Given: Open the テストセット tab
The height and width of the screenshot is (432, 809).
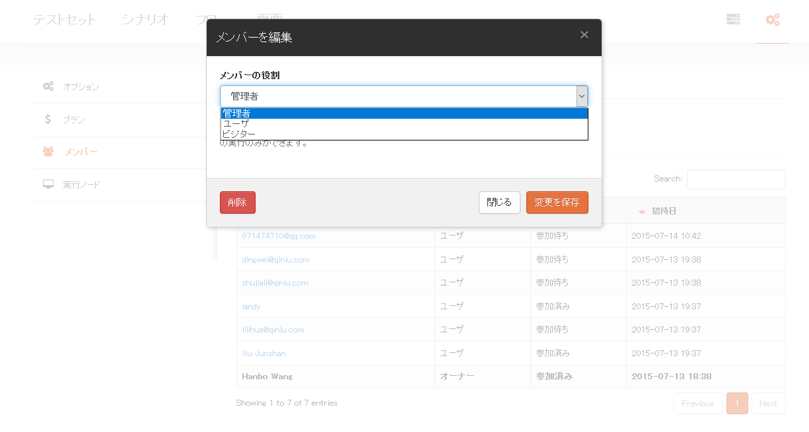Looking at the screenshot, I should pyautogui.click(x=65, y=20).
